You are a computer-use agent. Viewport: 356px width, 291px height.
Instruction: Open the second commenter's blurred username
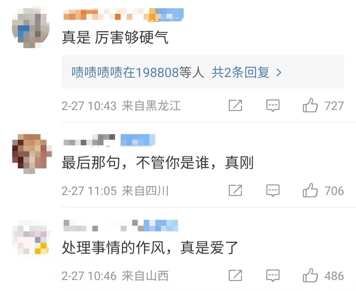(x=89, y=140)
